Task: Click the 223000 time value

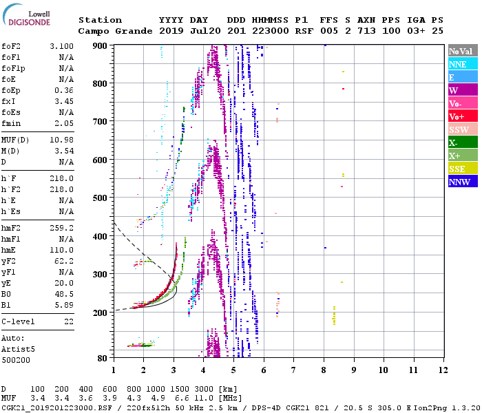Action: (271, 31)
